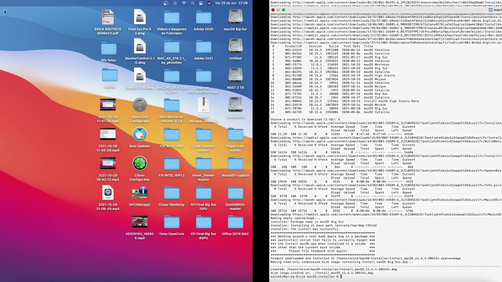
Task: Select the Untitled drive icon
Action: 235,47
